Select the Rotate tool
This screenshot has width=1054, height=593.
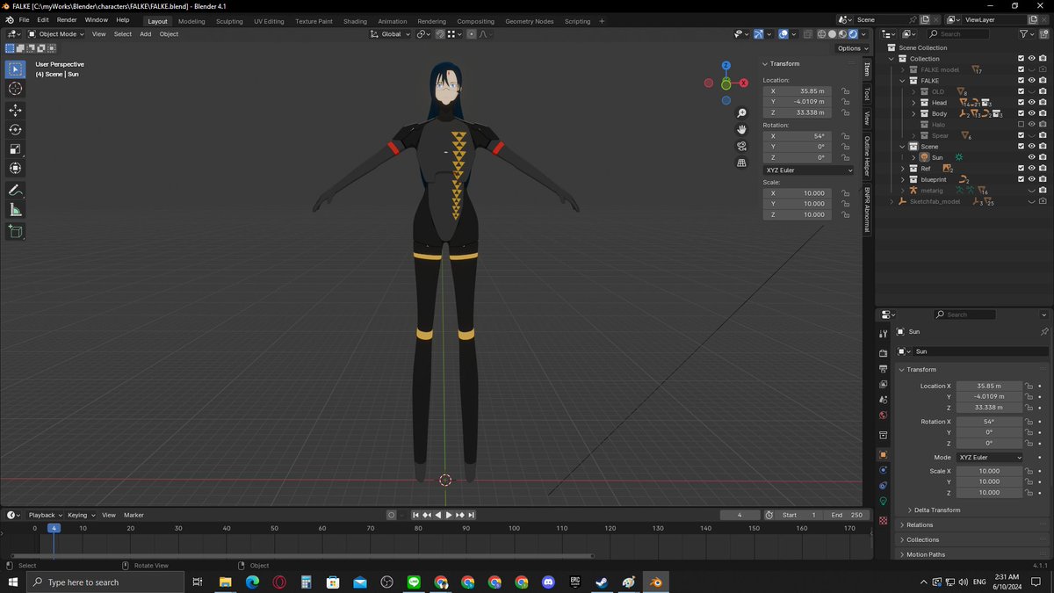15,129
